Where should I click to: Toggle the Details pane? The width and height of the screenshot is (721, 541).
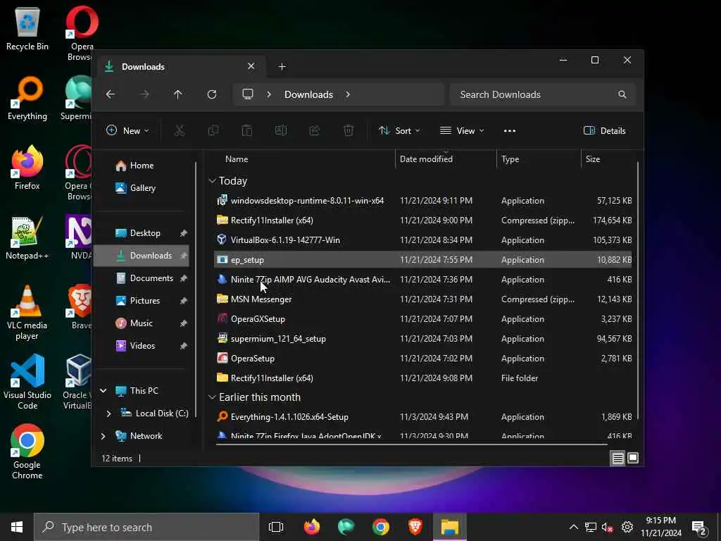click(604, 130)
